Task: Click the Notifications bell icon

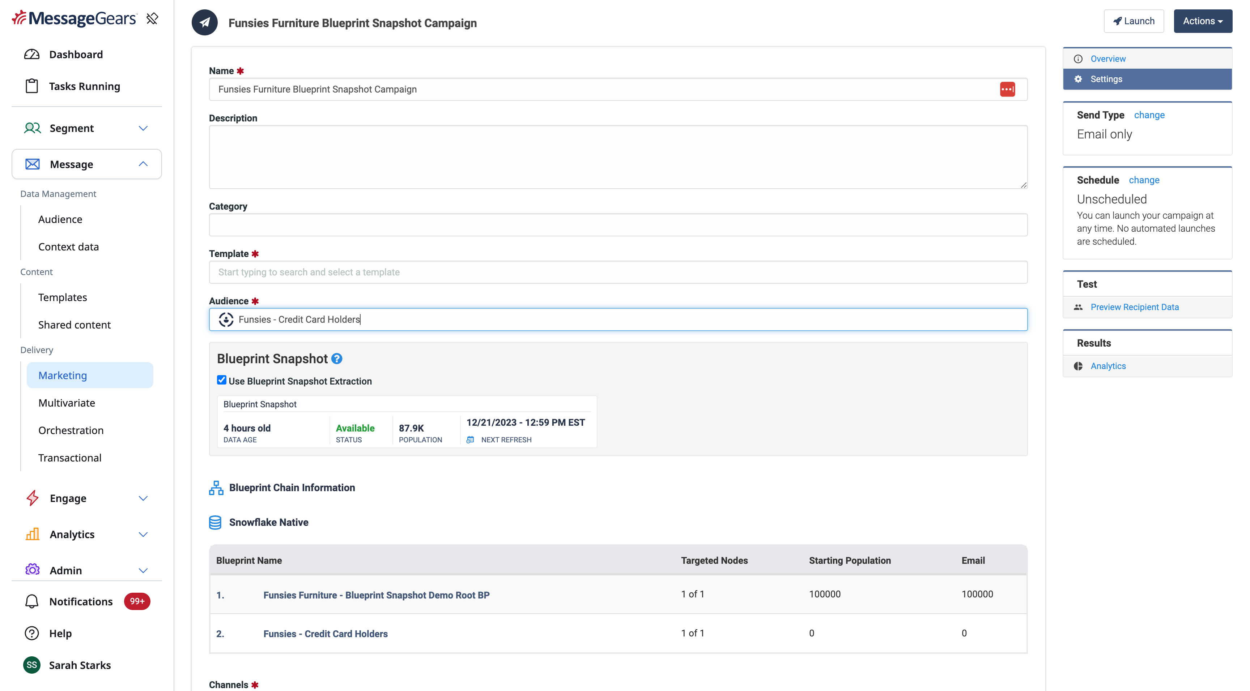Action: click(32, 601)
